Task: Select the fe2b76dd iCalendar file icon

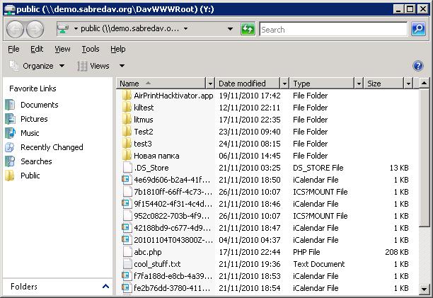Action: coord(126,288)
